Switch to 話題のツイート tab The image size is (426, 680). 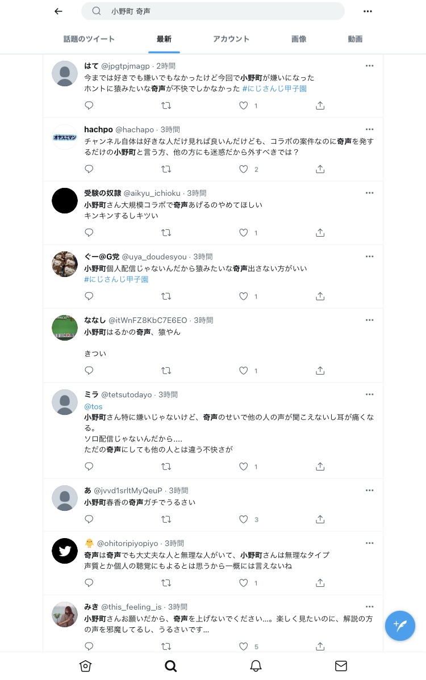(89, 39)
